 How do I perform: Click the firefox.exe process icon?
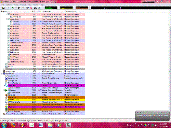(x=6, y=95)
